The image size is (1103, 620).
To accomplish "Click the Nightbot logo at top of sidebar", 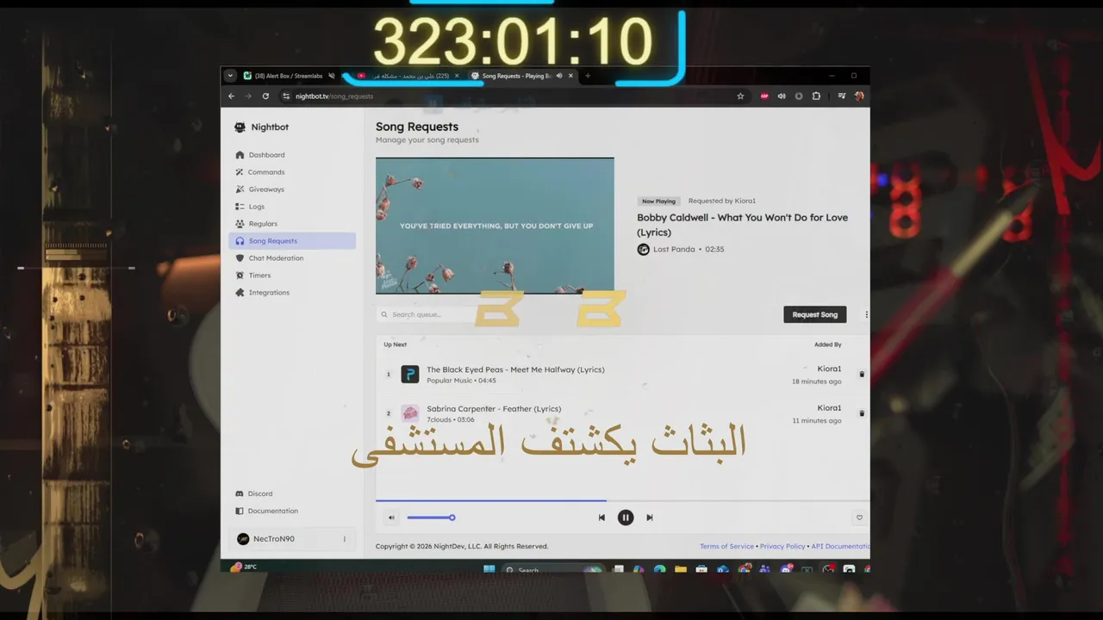I will pyautogui.click(x=240, y=127).
